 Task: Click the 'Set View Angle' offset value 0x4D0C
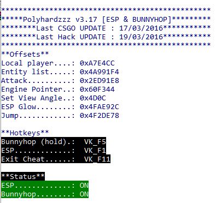93,98
